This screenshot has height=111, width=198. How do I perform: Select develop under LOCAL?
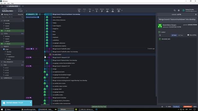tap(7, 36)
